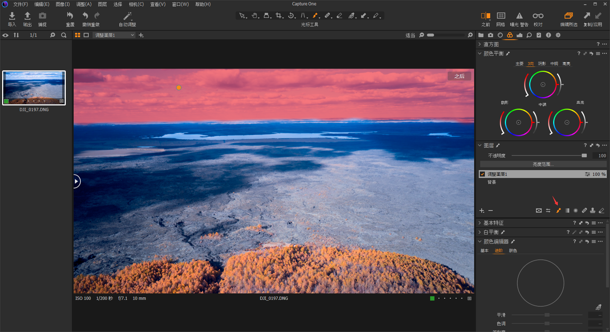Select the draw mask brush in cursor toolbar
The image size is (610, 332).
315,16
